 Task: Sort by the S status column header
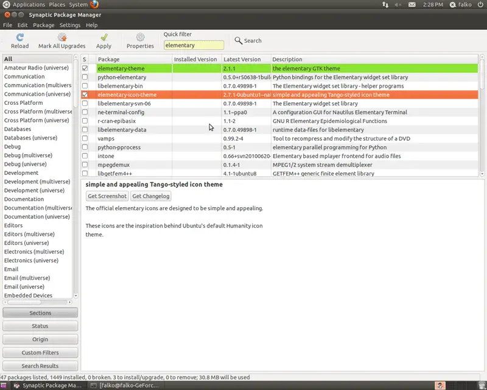pos(85,59)
